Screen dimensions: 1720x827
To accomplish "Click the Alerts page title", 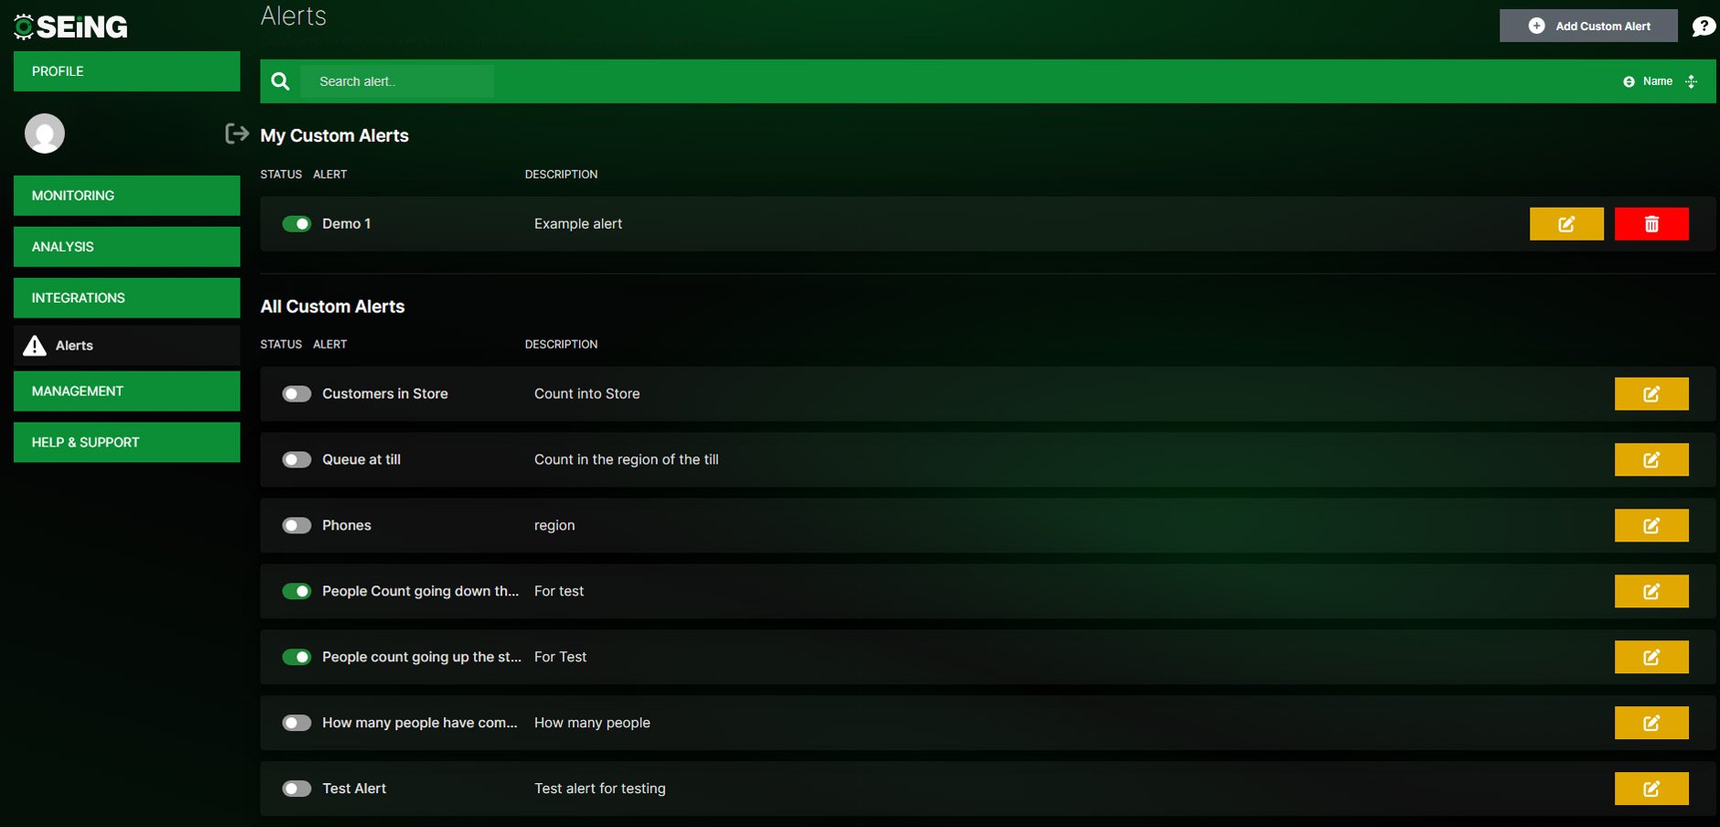I will click(294, 16).
